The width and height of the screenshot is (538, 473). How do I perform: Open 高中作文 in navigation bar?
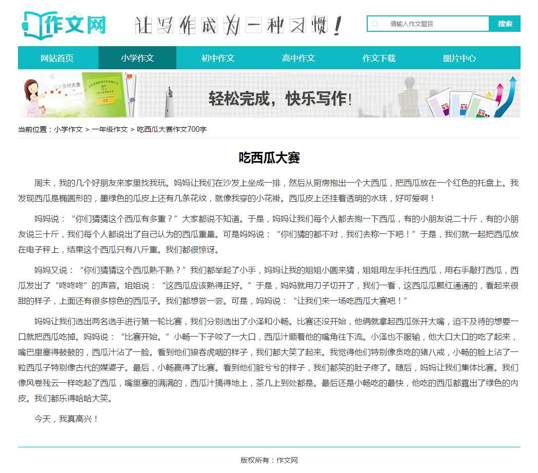298,58
